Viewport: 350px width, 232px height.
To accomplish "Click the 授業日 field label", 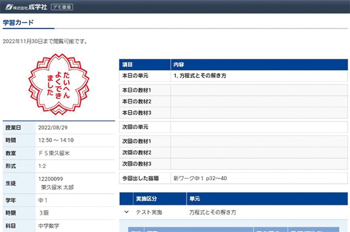I will [13, 127].
